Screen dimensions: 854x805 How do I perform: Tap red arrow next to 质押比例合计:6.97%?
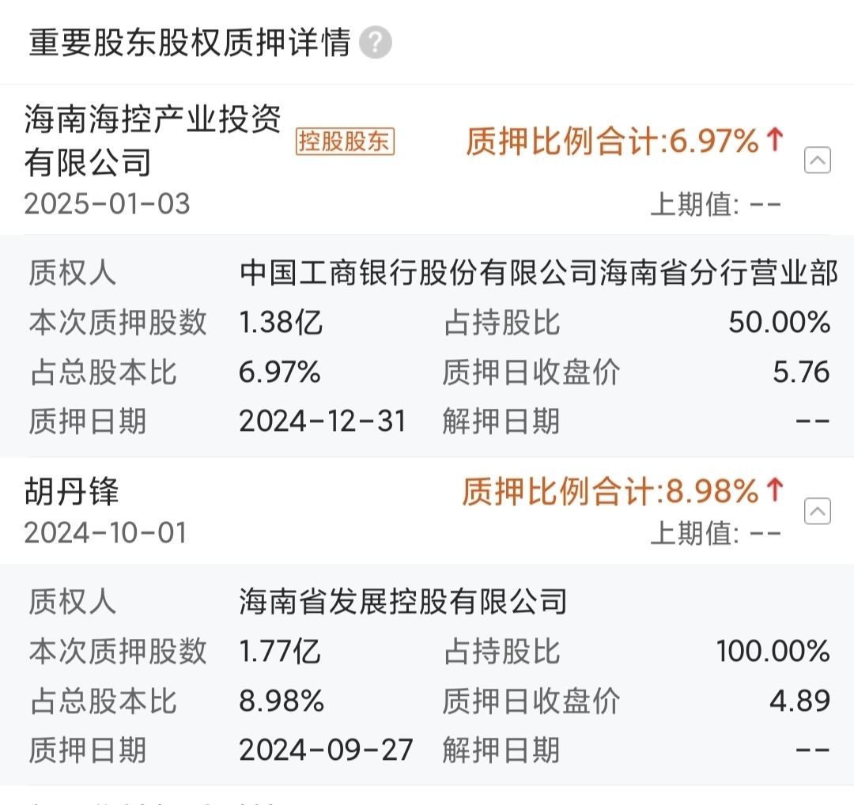(774, 140)
